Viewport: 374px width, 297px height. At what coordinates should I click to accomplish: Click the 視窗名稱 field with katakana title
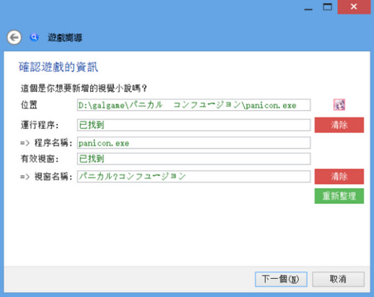pos(194,177)
